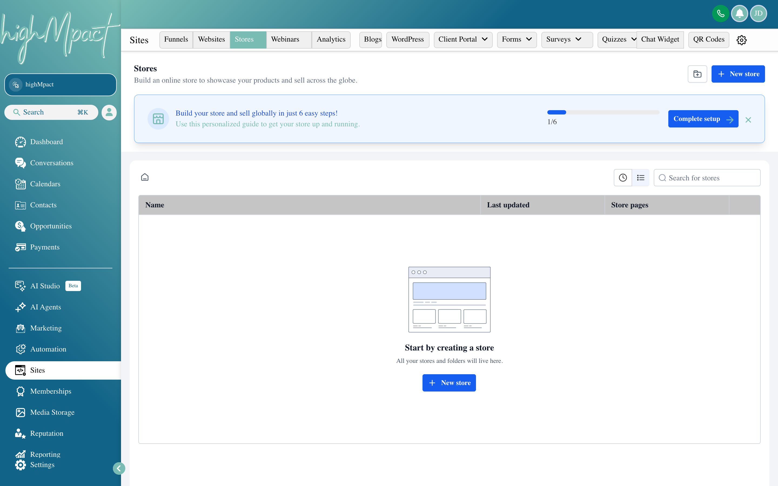Open the Chat Widget tab
The width and height of the screenshot is (778, 486).
coord(660,39)
